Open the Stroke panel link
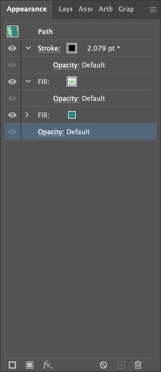The image size is (161, 372). [49, 49]
